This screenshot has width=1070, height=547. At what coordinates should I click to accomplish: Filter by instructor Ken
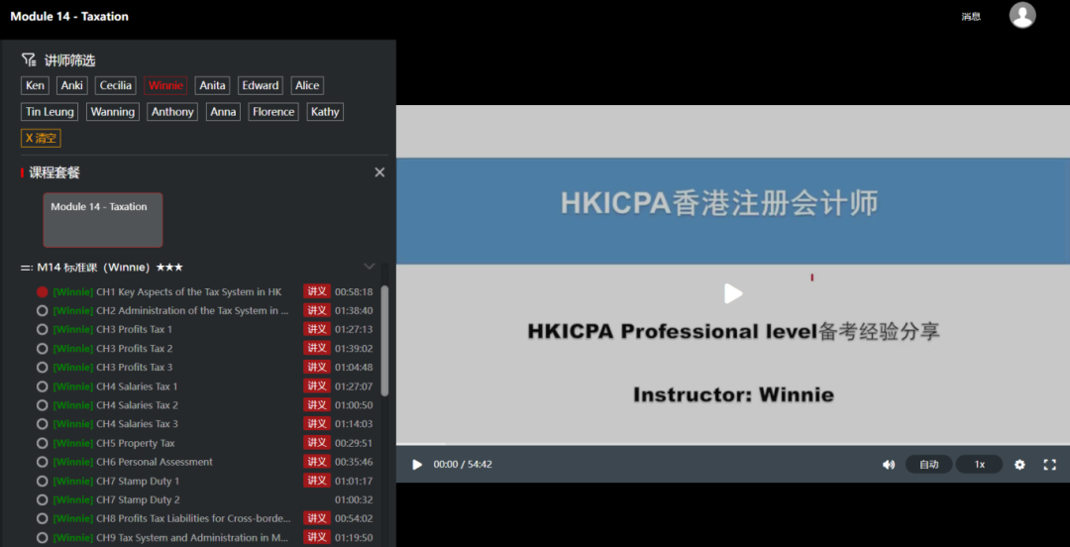point(35,85)
